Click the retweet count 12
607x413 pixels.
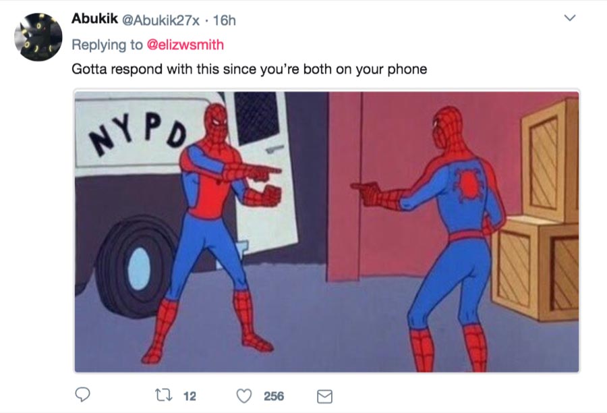[x=190, y=396]
